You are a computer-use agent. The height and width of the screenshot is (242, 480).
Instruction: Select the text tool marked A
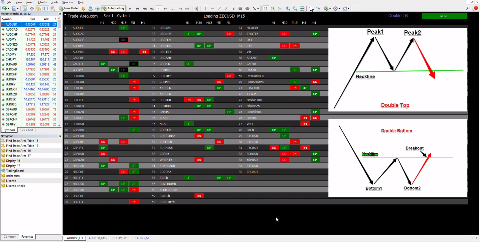click(x=226, y=8)
